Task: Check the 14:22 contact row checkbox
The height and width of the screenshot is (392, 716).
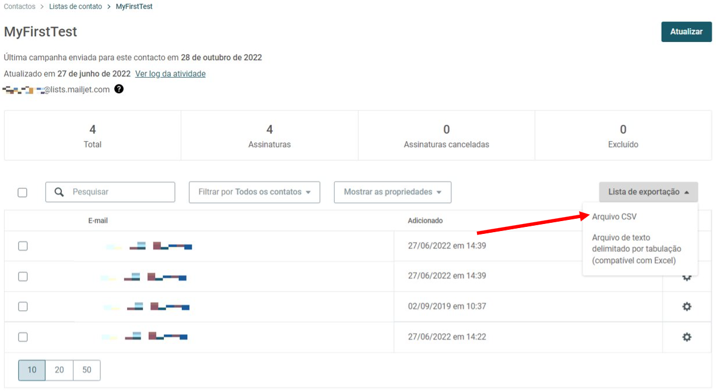Action: click(23, 337)
